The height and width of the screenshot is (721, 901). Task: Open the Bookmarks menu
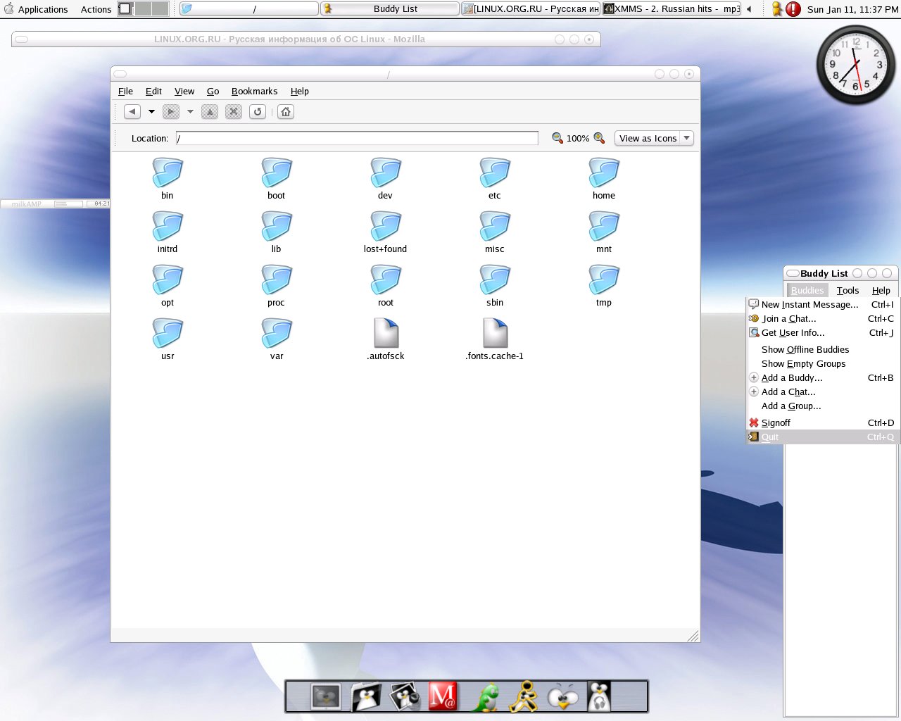(x=254, y=91)
